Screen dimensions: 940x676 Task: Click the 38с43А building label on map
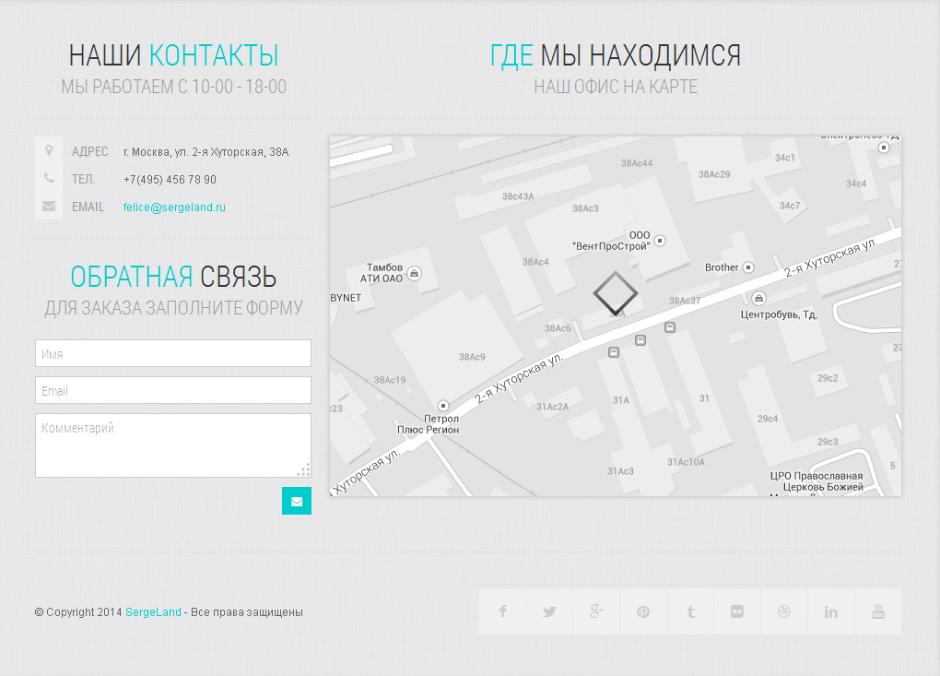tap(518, 196)
